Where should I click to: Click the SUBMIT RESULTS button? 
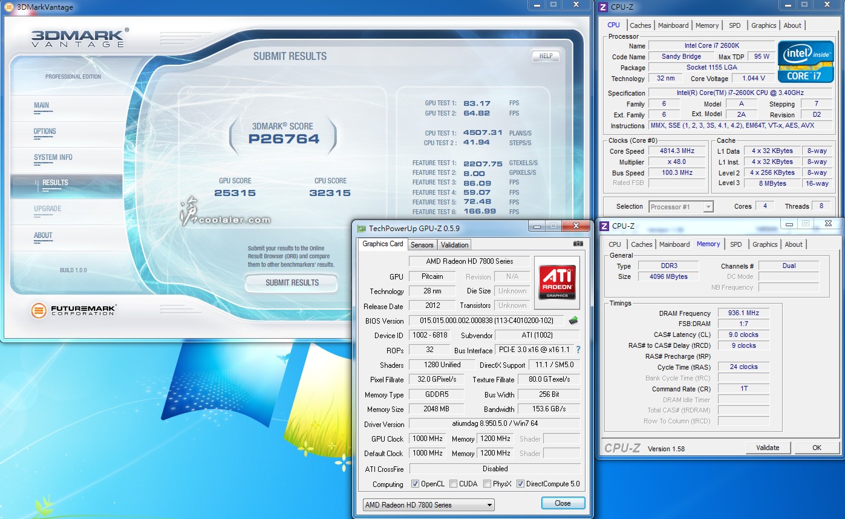(x=292, y=282)
